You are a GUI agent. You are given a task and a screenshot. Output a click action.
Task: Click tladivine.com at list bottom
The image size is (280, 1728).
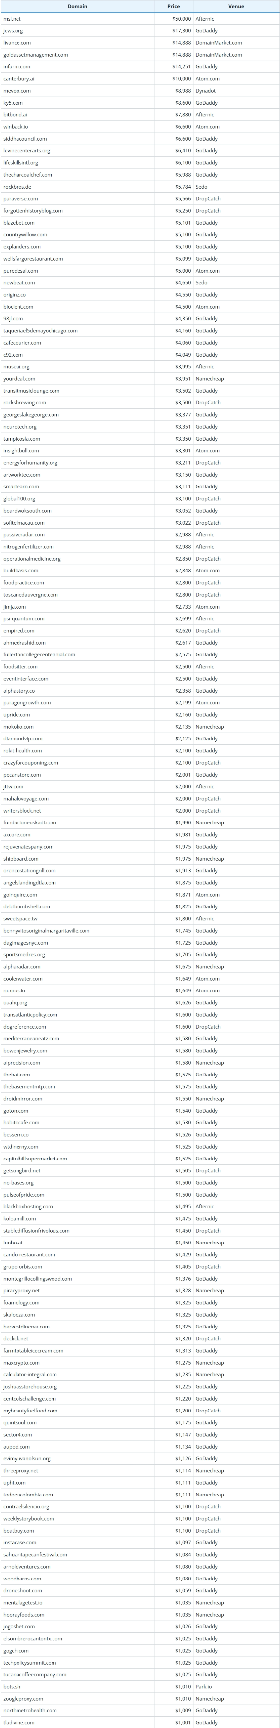click(19, 1722)
